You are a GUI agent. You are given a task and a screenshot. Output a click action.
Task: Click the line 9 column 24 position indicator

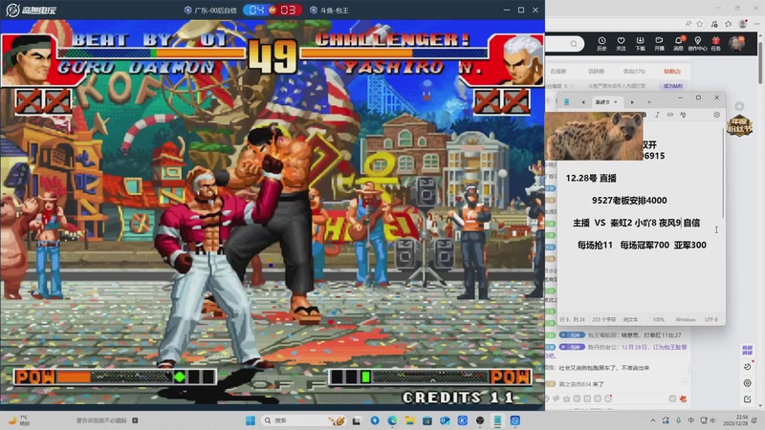click(x=573, y=319)
